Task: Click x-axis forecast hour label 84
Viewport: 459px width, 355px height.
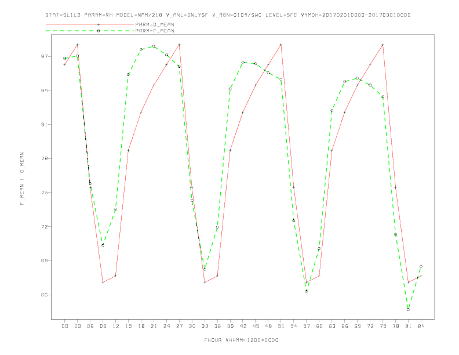Action: click(421, 326)
